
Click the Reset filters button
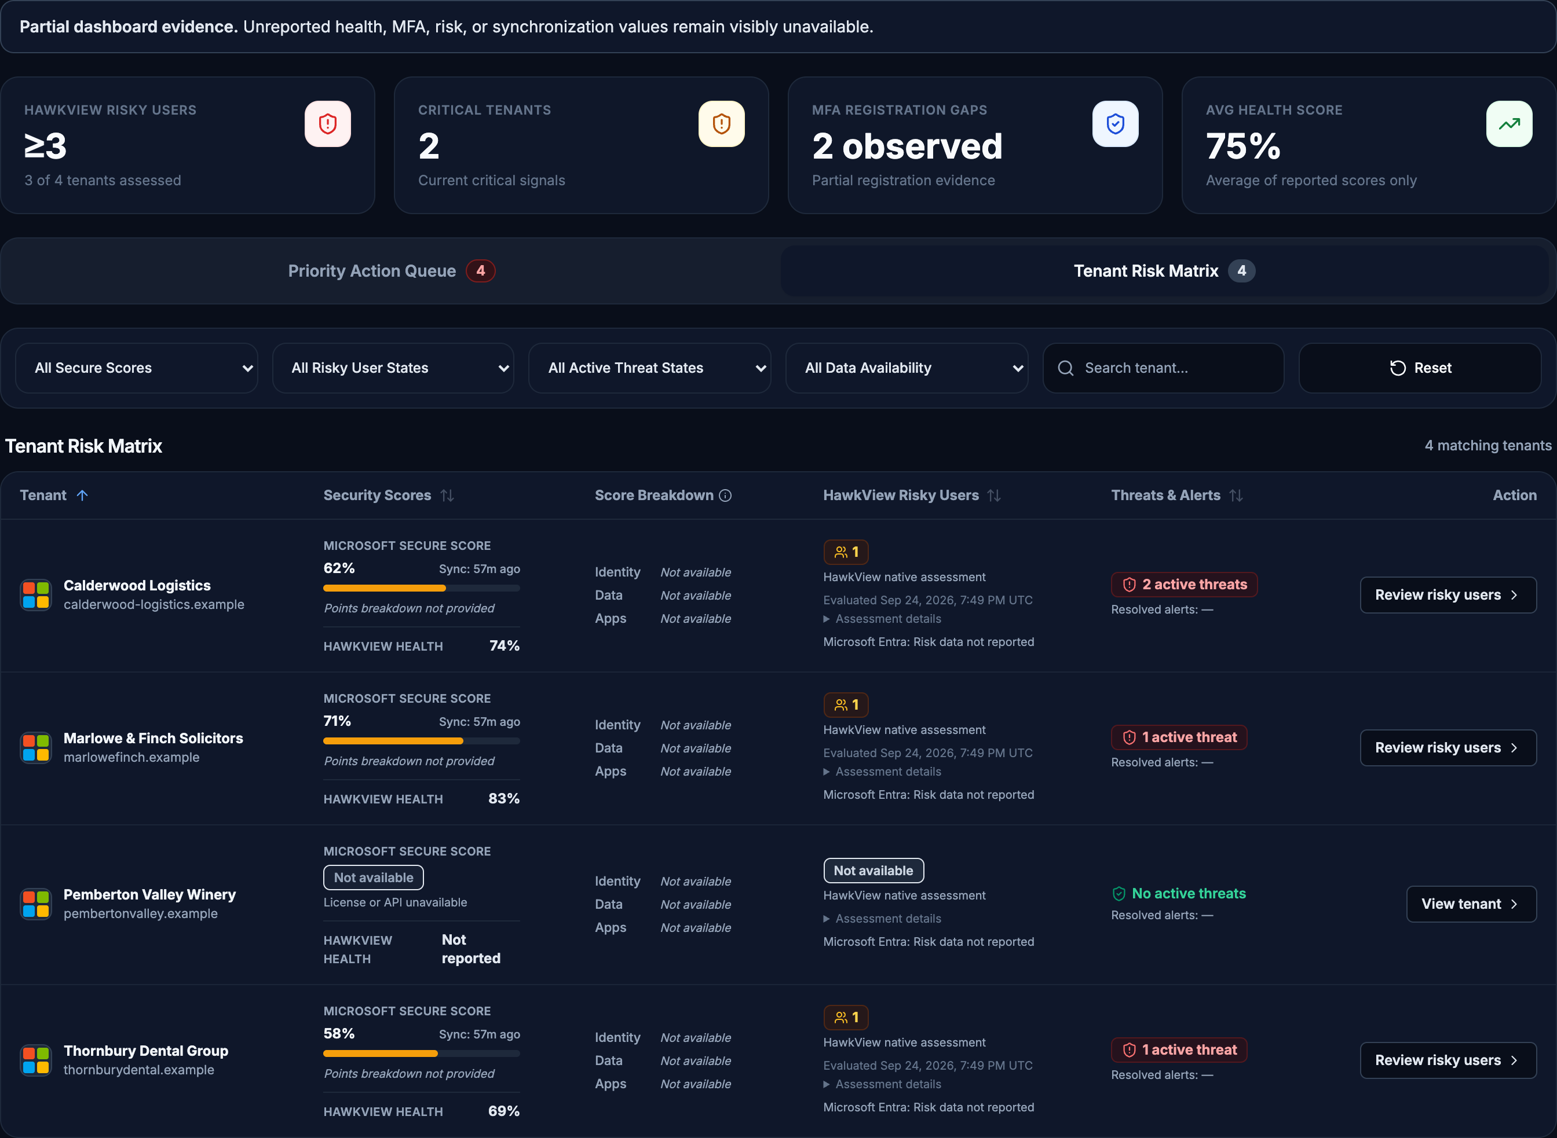point(1420,368)
